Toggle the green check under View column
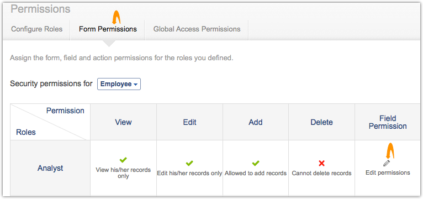This screenshot has height=199, width=423. point(123,160)
